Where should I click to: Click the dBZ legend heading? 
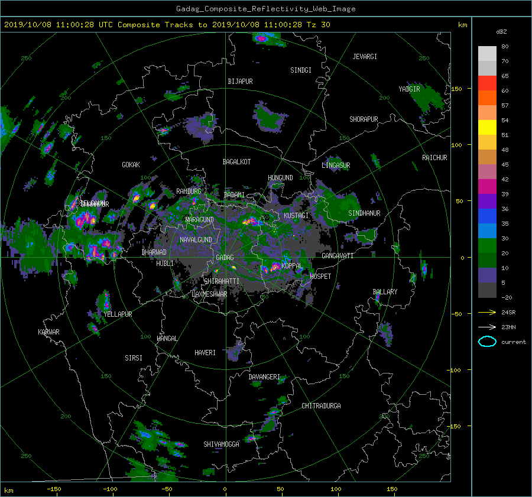501,32
